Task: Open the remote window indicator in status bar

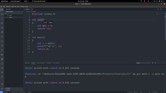Action: pos(1,92)
